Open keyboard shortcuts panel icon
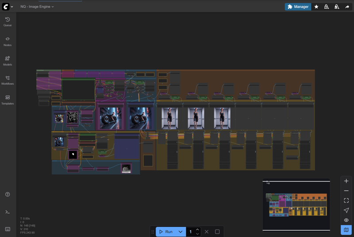The width and height of the screenshot is (354, 237). (8, 229)
